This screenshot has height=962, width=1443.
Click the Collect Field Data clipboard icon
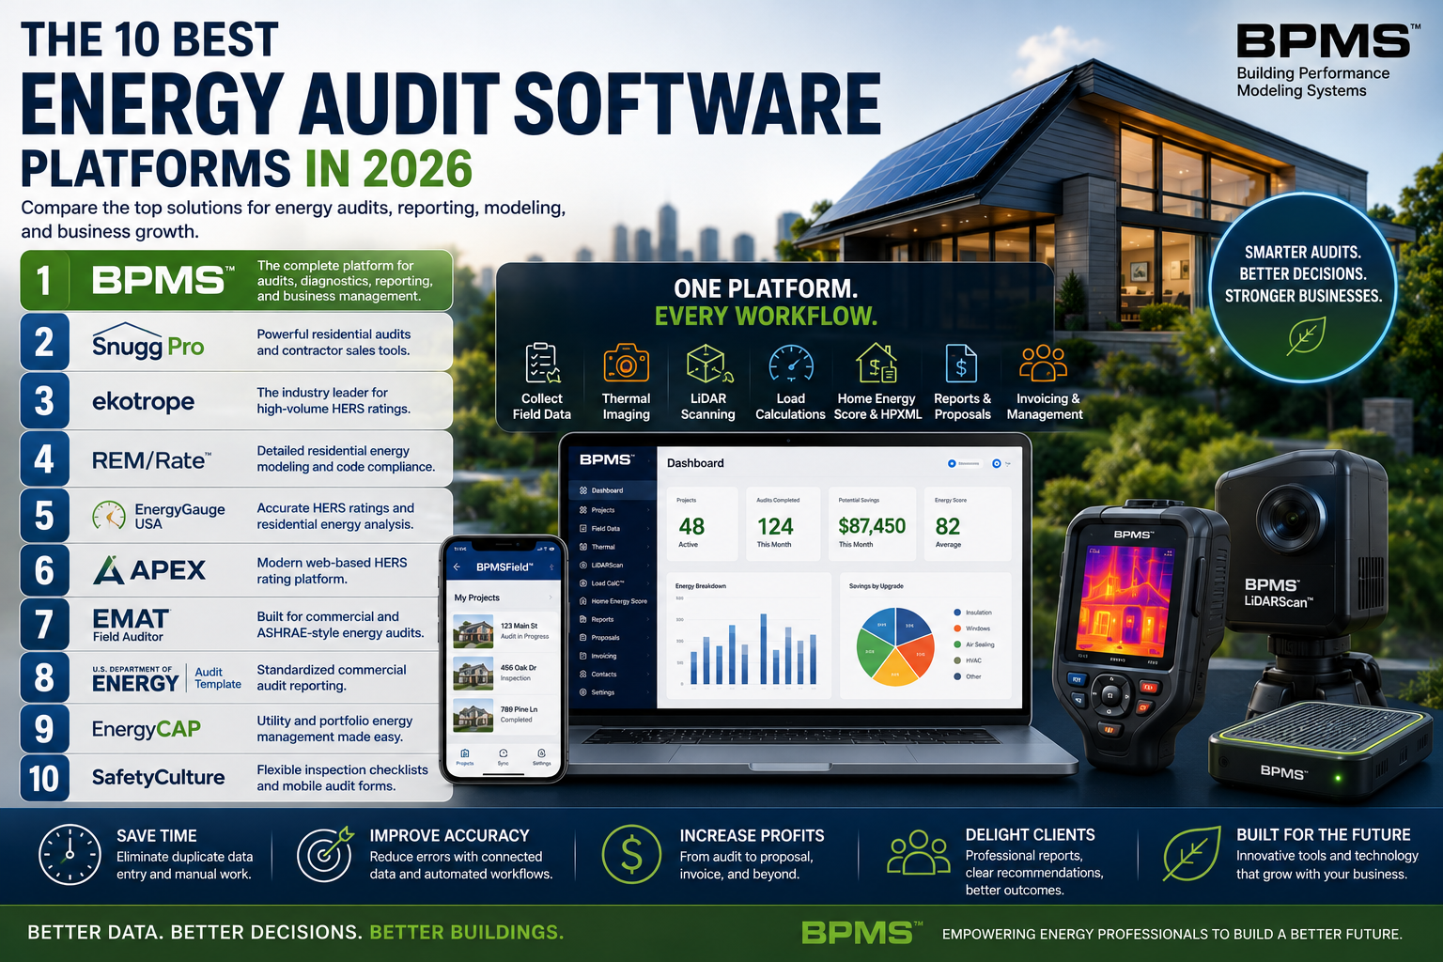coord(542,364)
